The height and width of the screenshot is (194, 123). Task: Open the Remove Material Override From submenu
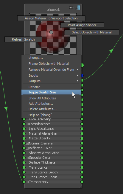[51, 70]
